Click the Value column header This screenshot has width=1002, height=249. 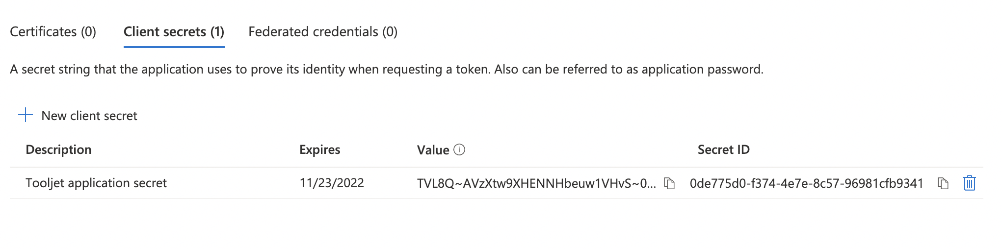(x=433, y=150)
